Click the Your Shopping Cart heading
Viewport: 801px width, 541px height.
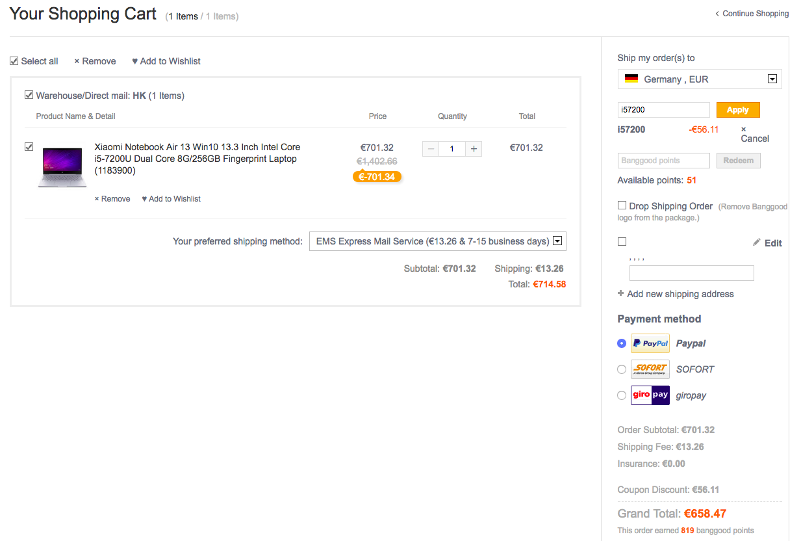(x=83, y=14)
